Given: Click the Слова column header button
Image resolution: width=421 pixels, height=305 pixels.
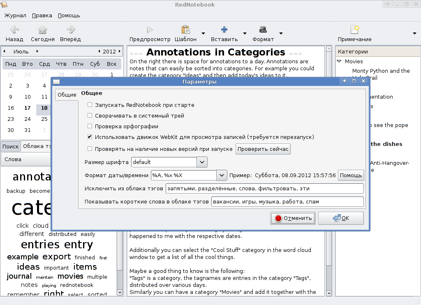Looking at the screenshot, I should (x=26, y=159).
